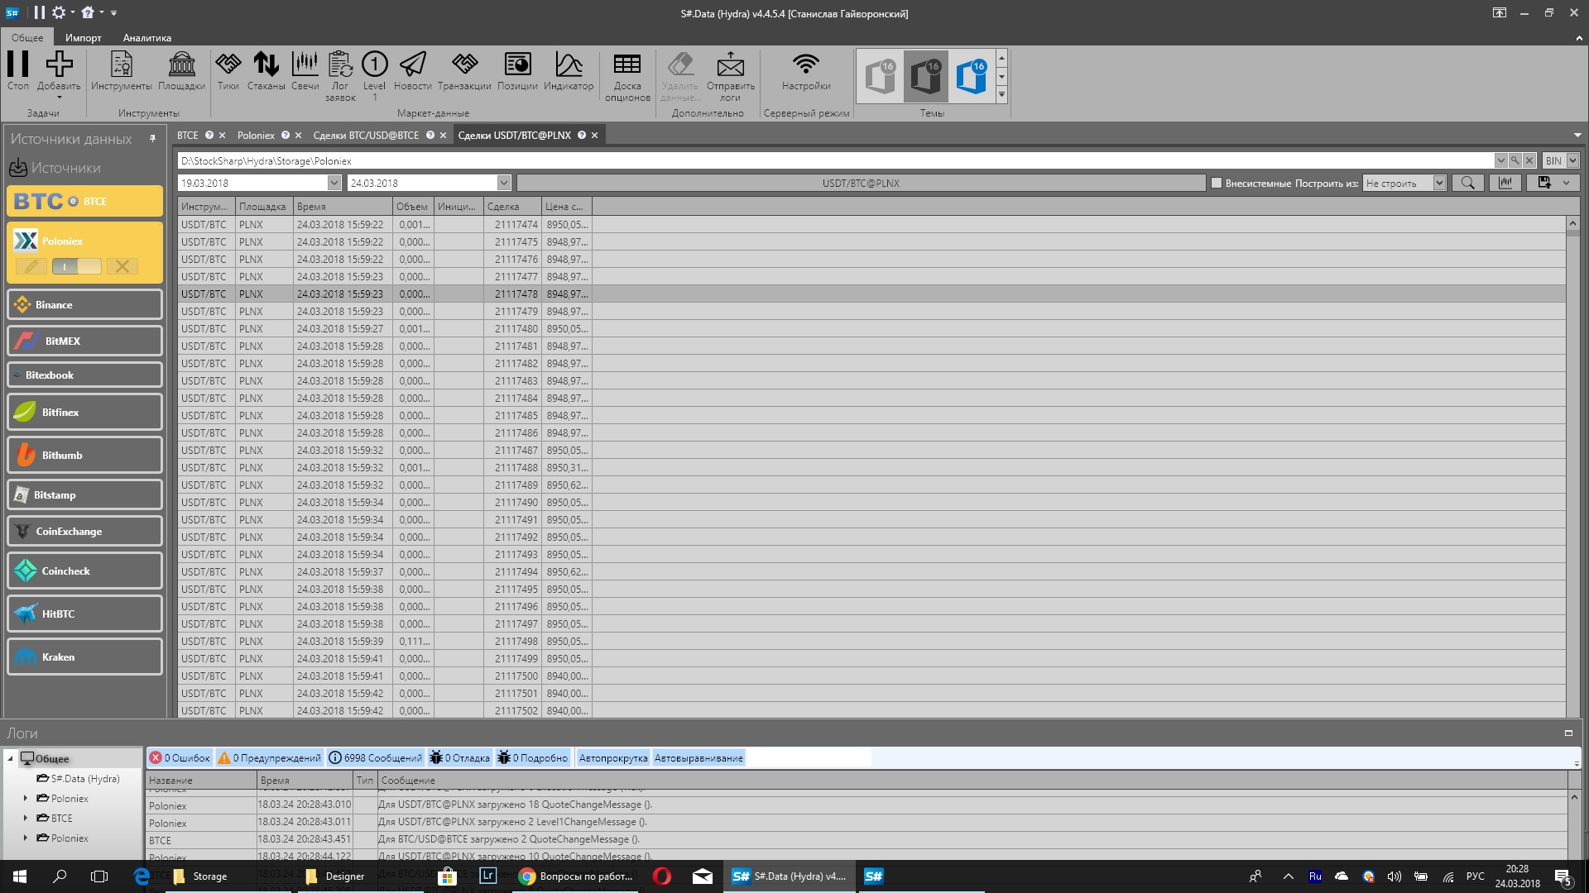The width and height of the screenshot is (1589, 893).
Task: Toggle the 0 Ошибок log filter
Action: pos(180,757)
